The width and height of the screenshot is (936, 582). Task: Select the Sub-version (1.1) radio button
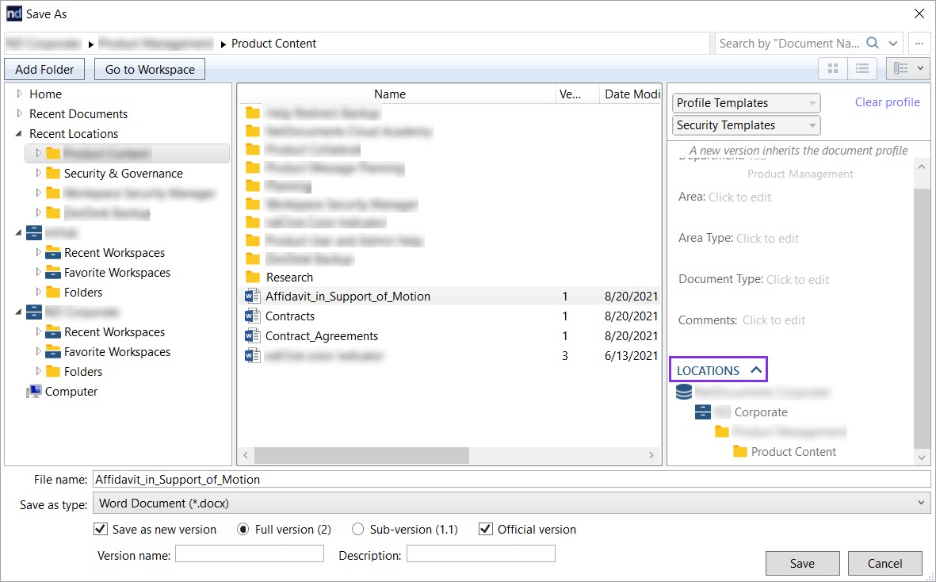[358, 530]
